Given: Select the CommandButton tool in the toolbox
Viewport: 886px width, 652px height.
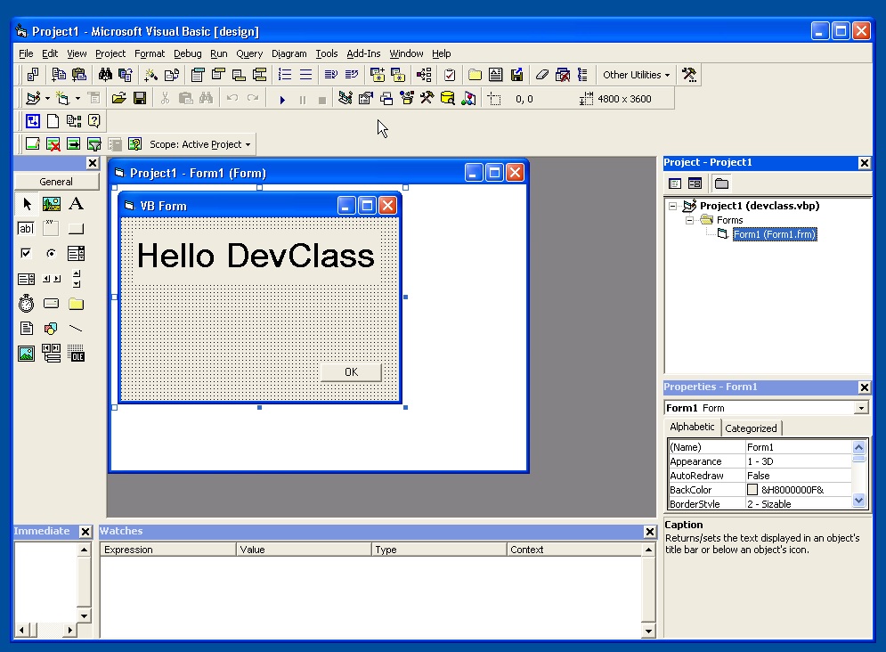Looking at the screenshot, I should pos(76,228).
